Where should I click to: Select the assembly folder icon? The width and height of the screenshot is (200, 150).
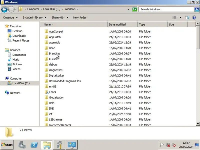46,42
